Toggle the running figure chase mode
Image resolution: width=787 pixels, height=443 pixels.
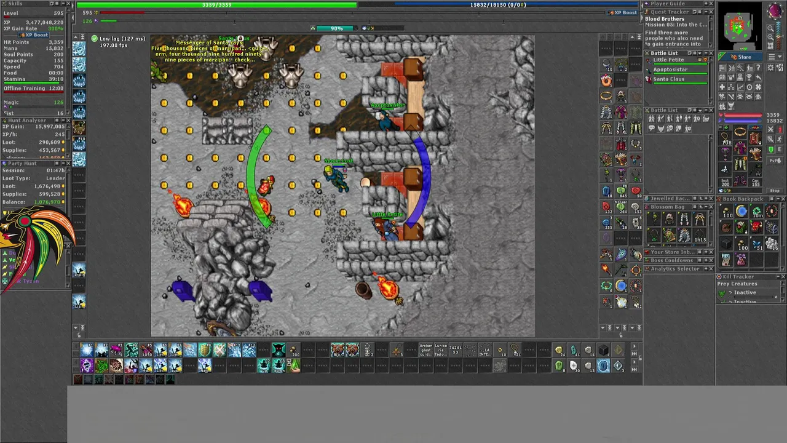pos(780,139)
